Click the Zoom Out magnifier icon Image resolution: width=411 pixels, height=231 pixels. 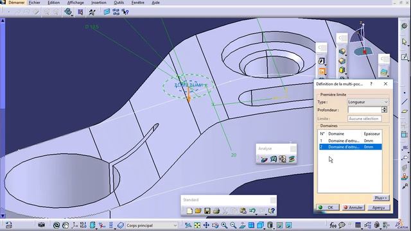tap(233, 225)
